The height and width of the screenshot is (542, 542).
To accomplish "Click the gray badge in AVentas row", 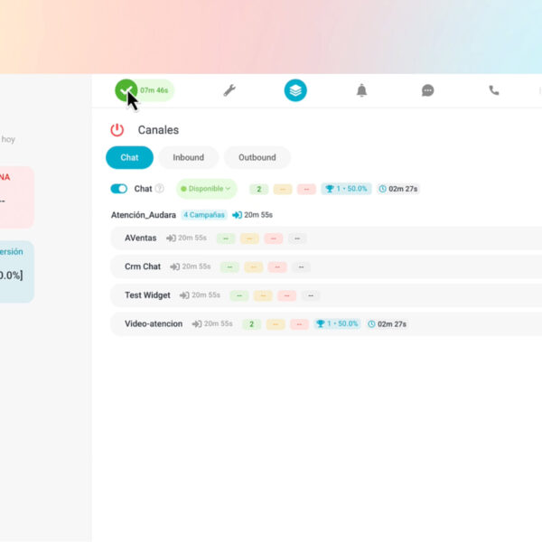I will [297, 238].
